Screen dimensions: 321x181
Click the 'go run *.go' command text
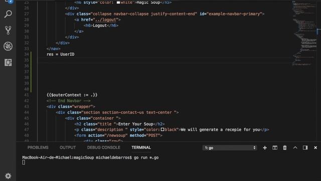(x=146, y=157)
